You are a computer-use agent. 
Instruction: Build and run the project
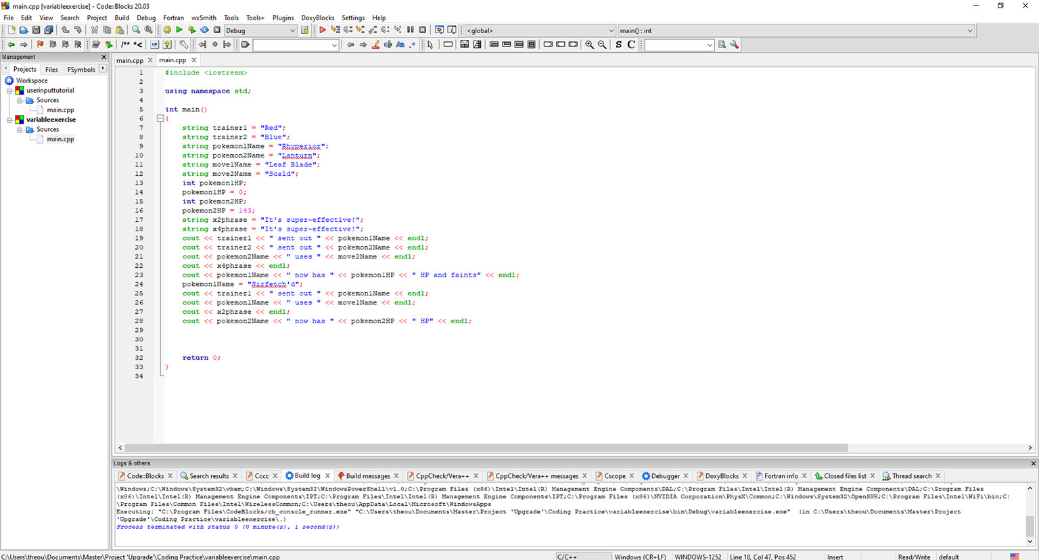(x=192, y=30)
